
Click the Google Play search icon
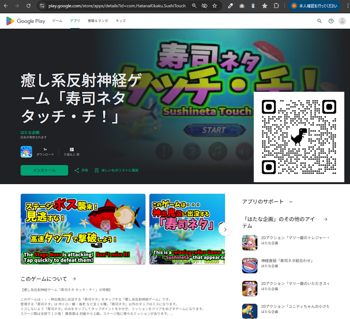click(x=319, y=21)
